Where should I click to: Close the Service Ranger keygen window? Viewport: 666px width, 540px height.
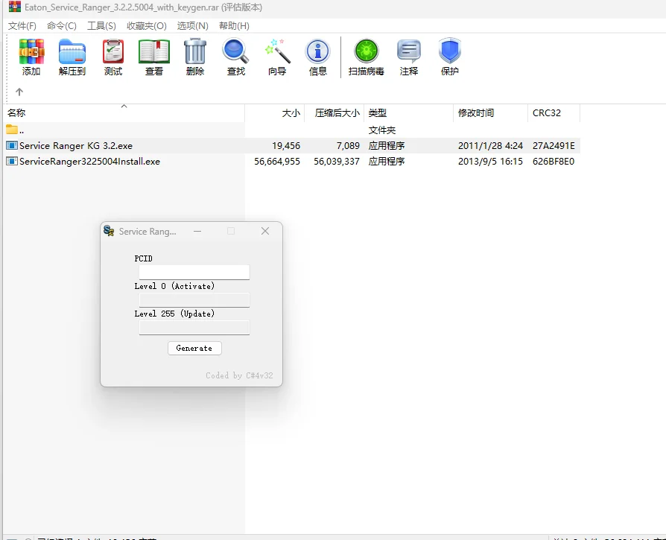265,231
